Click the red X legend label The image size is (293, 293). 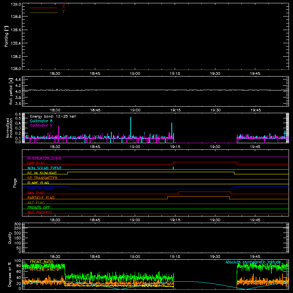tap(63, 7)
